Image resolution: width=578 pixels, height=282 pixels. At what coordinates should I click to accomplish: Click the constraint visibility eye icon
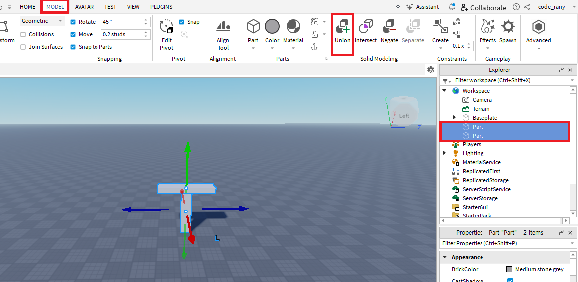(458, 21)
